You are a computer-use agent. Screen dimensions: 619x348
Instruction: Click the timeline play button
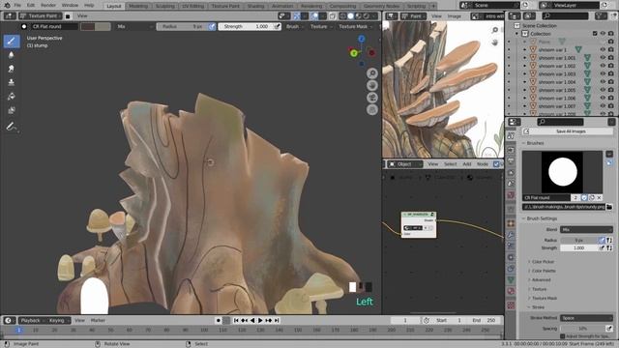pos(260,320)
